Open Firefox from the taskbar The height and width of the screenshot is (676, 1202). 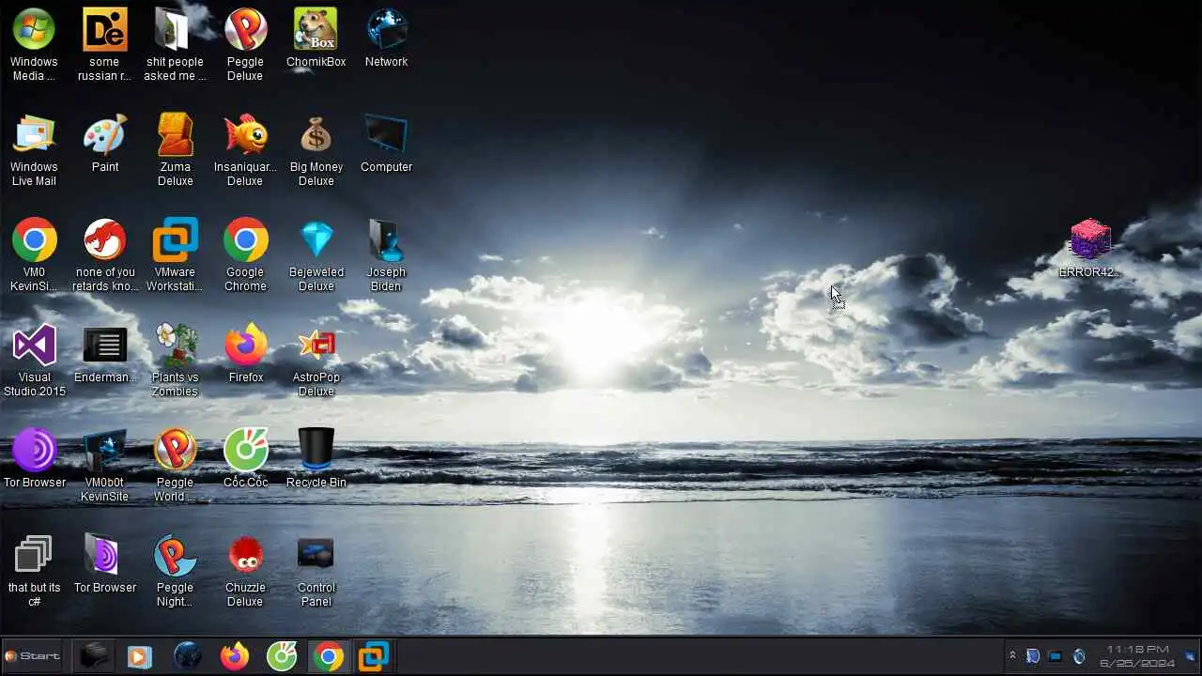tap(234, 656)
